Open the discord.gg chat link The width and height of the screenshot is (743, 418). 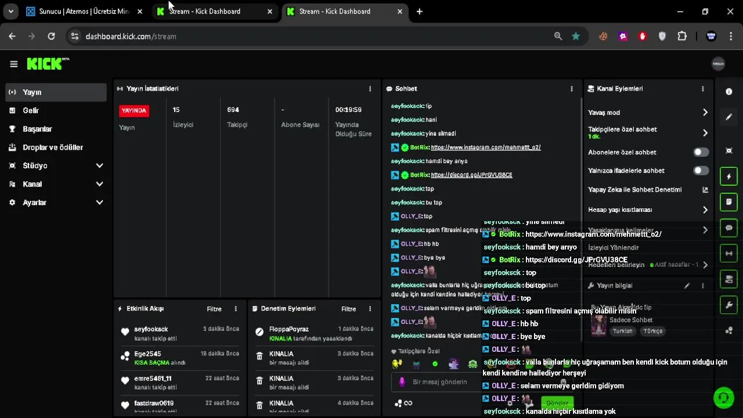coord(471,175)
